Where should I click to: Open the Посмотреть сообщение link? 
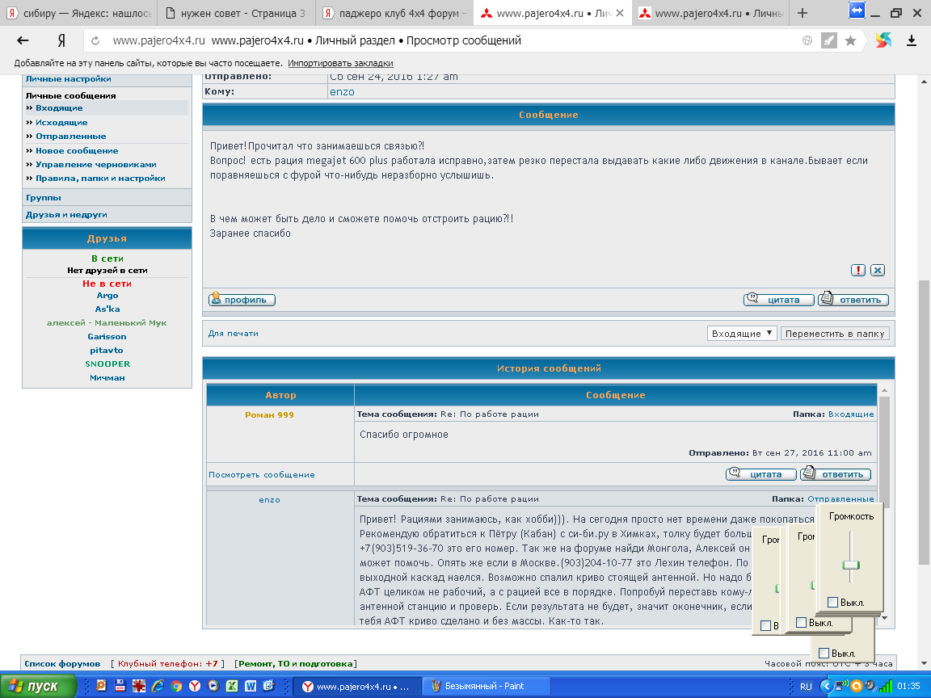262,475
